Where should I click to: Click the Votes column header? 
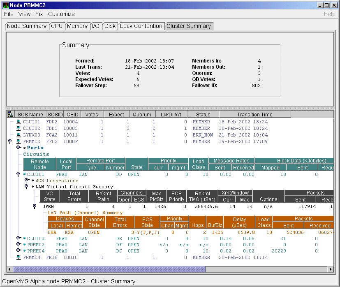pos(92,114)
